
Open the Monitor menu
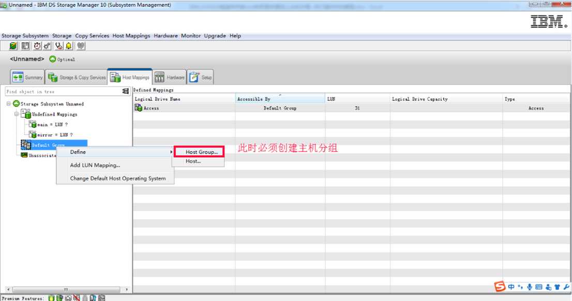(x=191, y=36)
